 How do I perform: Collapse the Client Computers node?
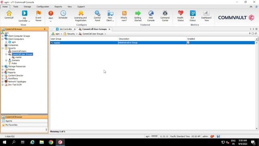(x=3, y=39)
